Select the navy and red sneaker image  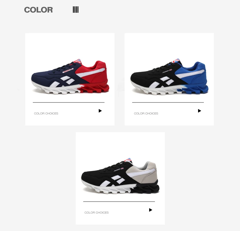click(x=70, y=77)
